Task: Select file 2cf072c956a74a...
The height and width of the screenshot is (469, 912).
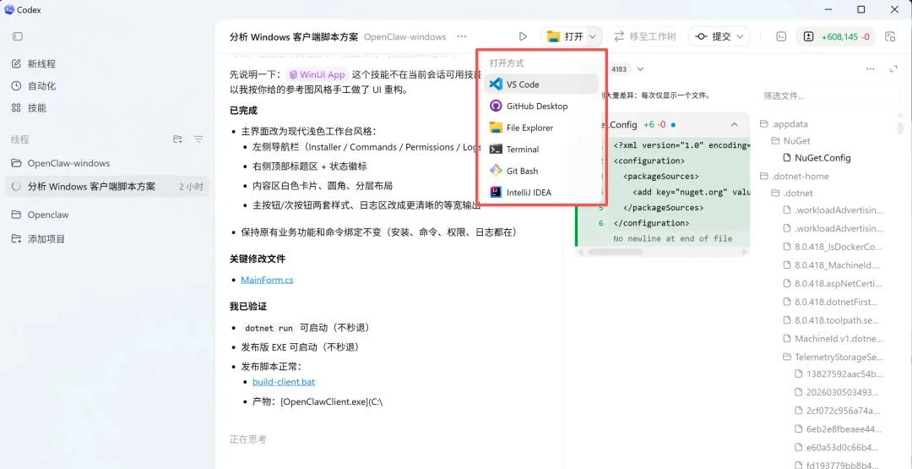Action: click(x=839, y=411)
